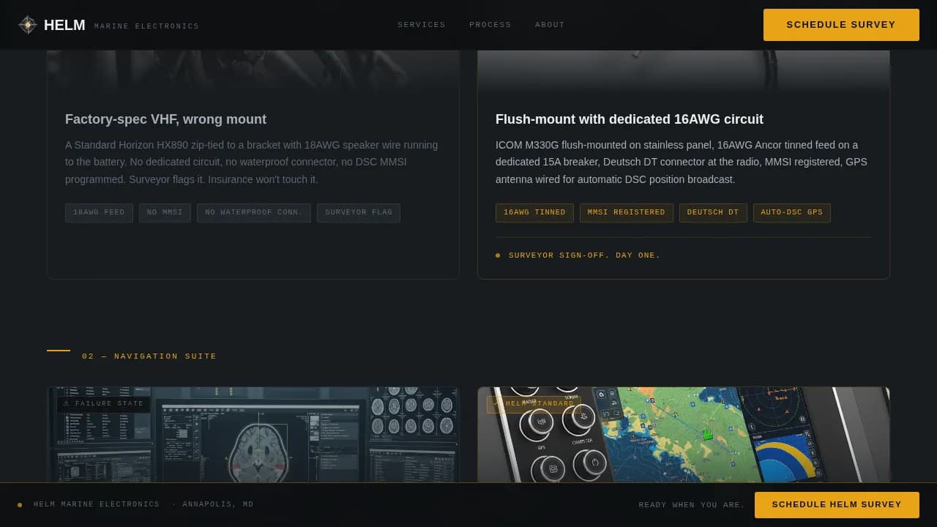Click 'READY WHEN YOU ARE.' footer text
The width and height of the screenshot is (937, 527).
click(x=692, y=505)
